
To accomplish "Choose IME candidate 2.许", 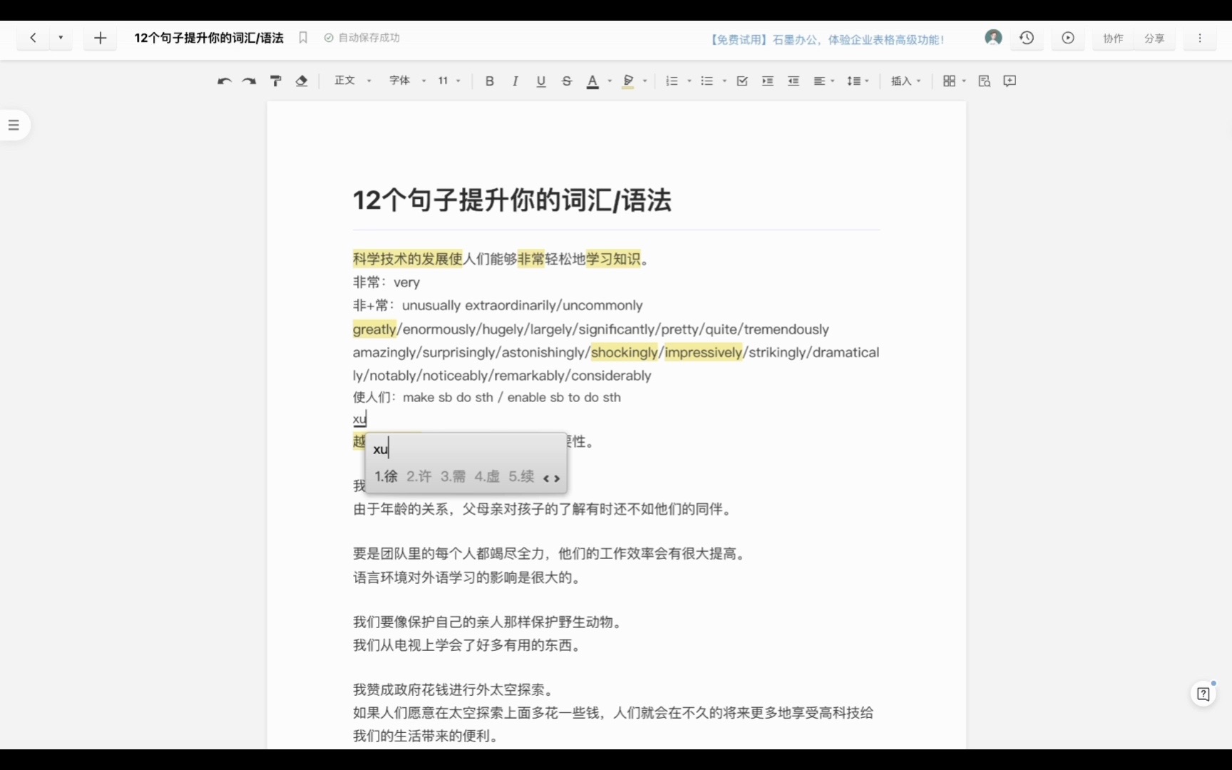I will [419, 476].
